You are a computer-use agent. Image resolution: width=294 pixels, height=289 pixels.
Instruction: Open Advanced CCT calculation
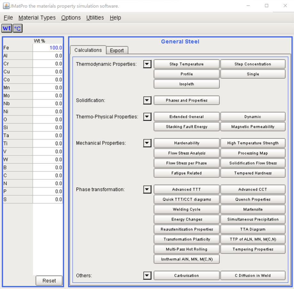[x=253, y=189]
